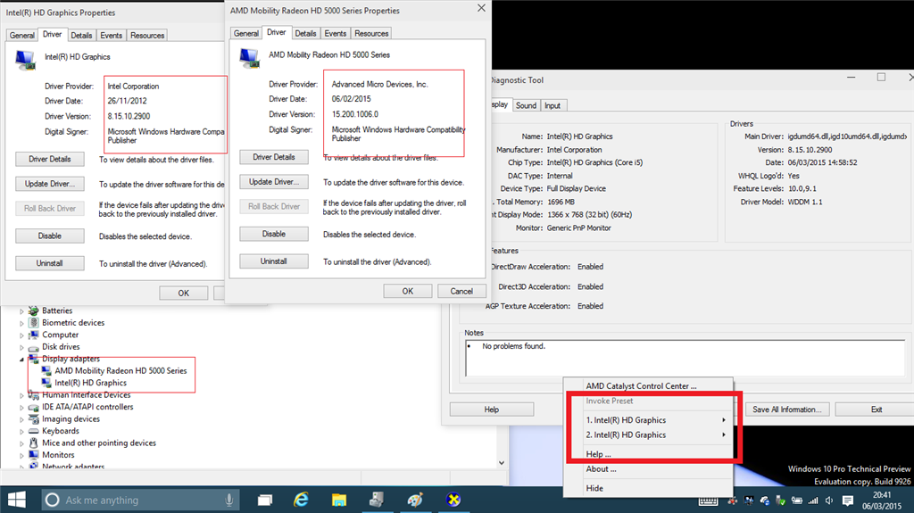Open Resources tab in AMD properties window
914x513 pixels.
tap(371, 33)
